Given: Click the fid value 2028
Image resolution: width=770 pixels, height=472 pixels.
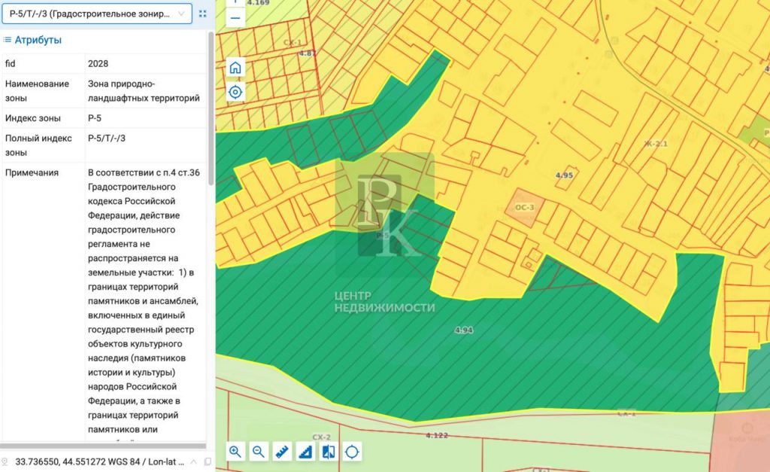Looking at the screenshot, I should click(99, 63).
